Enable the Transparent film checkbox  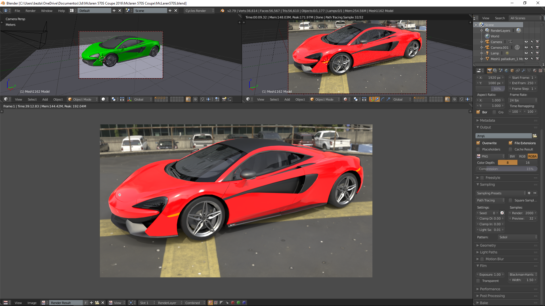(x=478, y=280)
